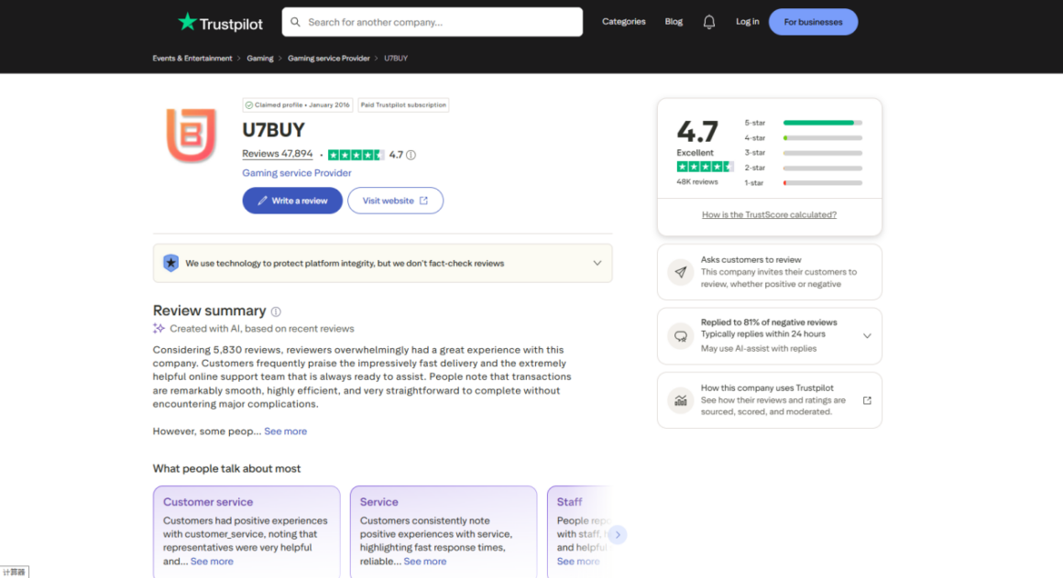Click the chart icon for Trustpilot usage
The width and height of the screenshot is (1063, 578).
point(681,400)
